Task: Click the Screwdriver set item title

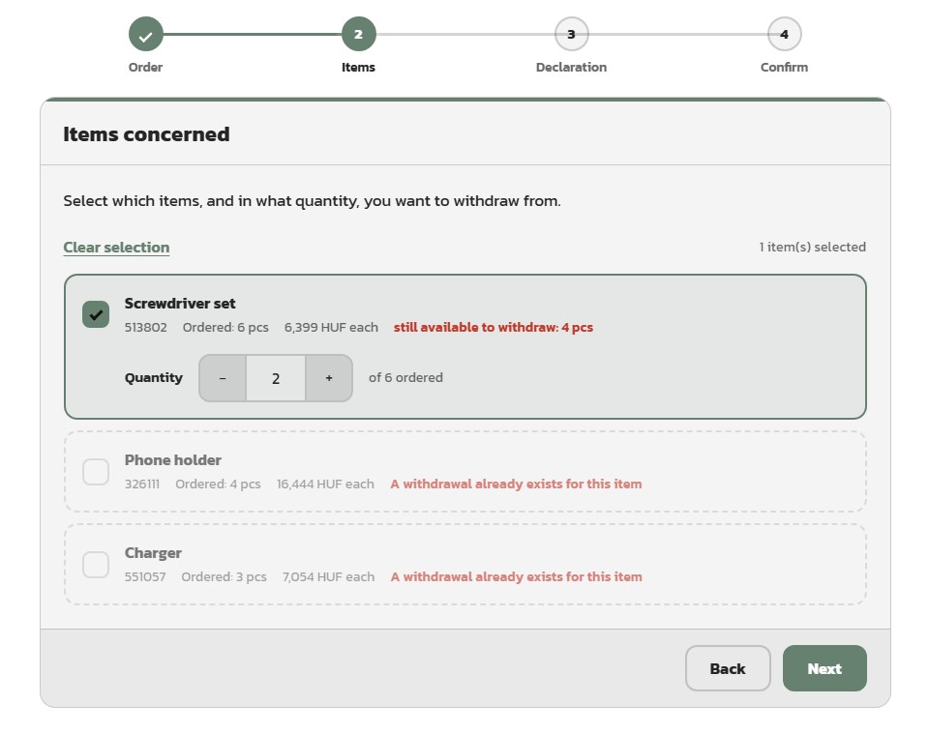Action: tap(180, 304)
